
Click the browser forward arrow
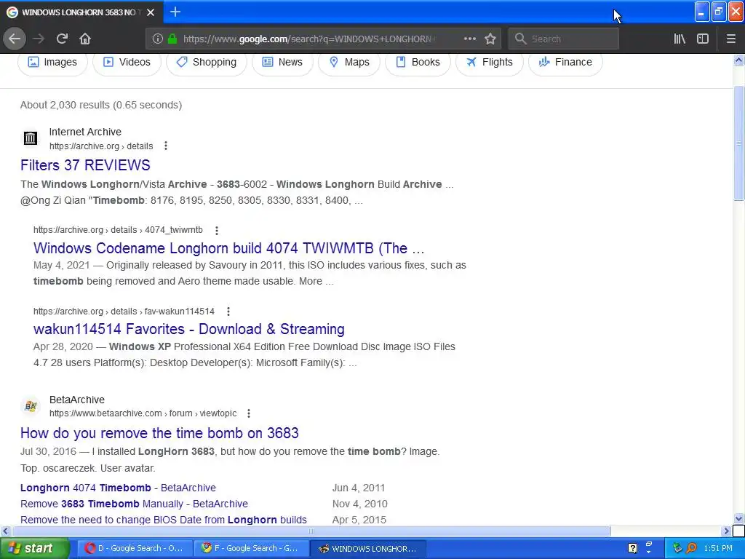[39, 39]
